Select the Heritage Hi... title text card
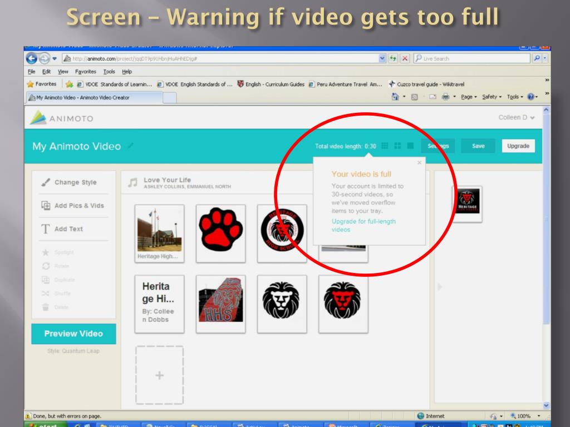Viewport: 570px width, 427px height. click(159, 304)
